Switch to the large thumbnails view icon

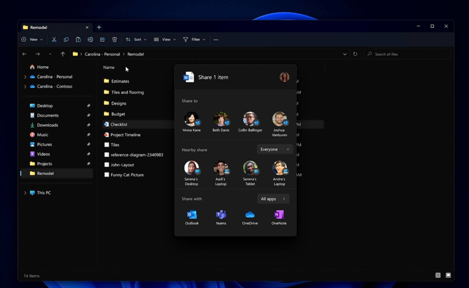click(448, 275)
